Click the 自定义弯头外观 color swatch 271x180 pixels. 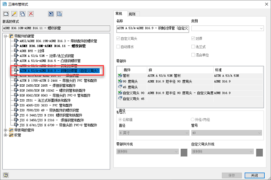[x=259, y=153]
